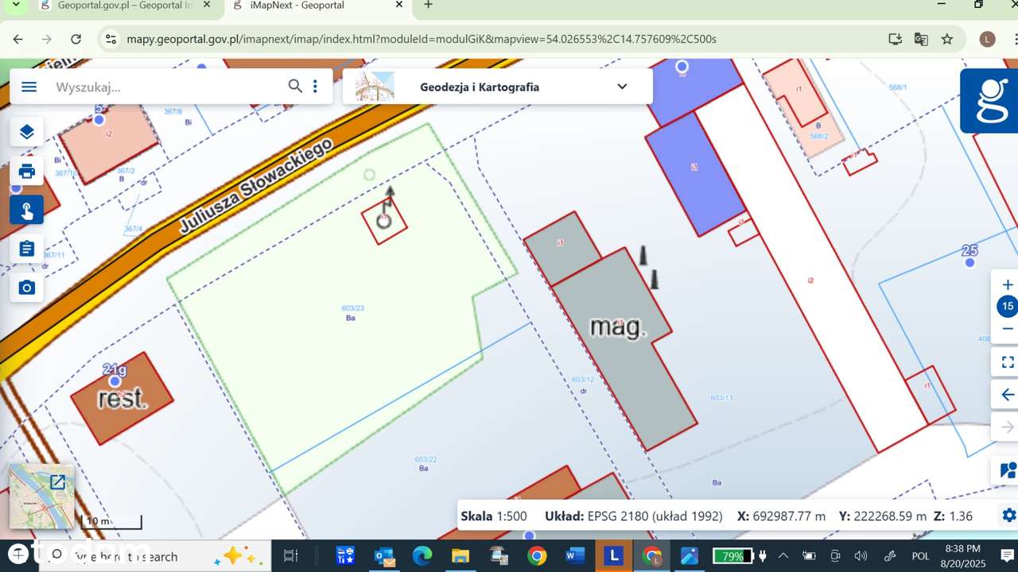Screen dimensions: 1018x572
Task: Click the translate page icon
Action: [921, 39]
